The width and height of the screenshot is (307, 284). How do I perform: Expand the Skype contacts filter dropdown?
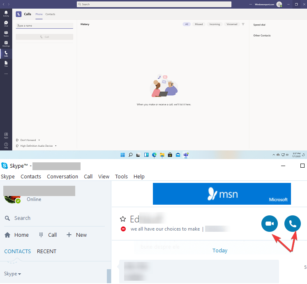(x=12, y=274)
